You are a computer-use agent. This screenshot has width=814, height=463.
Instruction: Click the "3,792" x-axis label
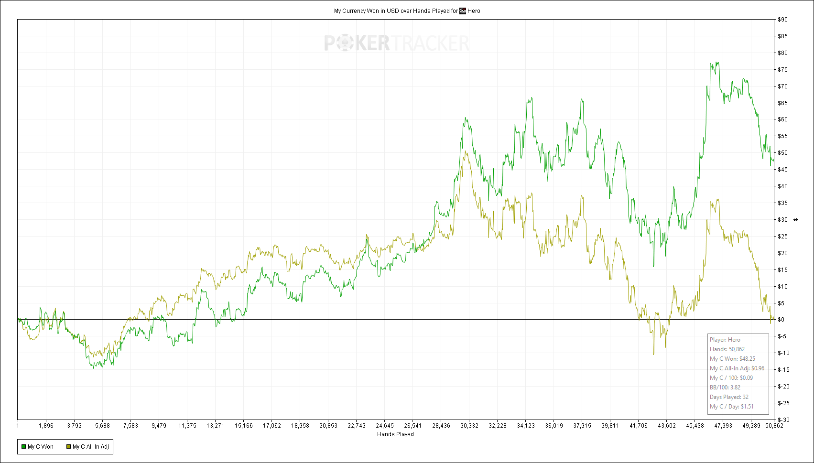point(74,426)
